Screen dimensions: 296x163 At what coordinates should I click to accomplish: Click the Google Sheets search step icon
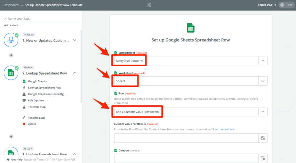(x=11, y=73)
